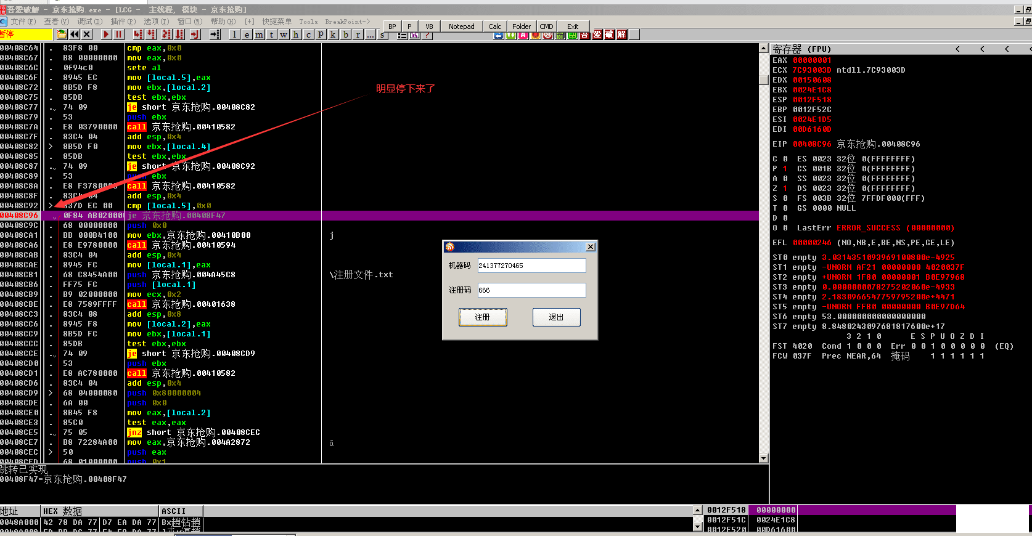Image resolution: width=1032 pixels, height=536 pixels.
Task: Restart program with the rewind icon
Action: 75,35
